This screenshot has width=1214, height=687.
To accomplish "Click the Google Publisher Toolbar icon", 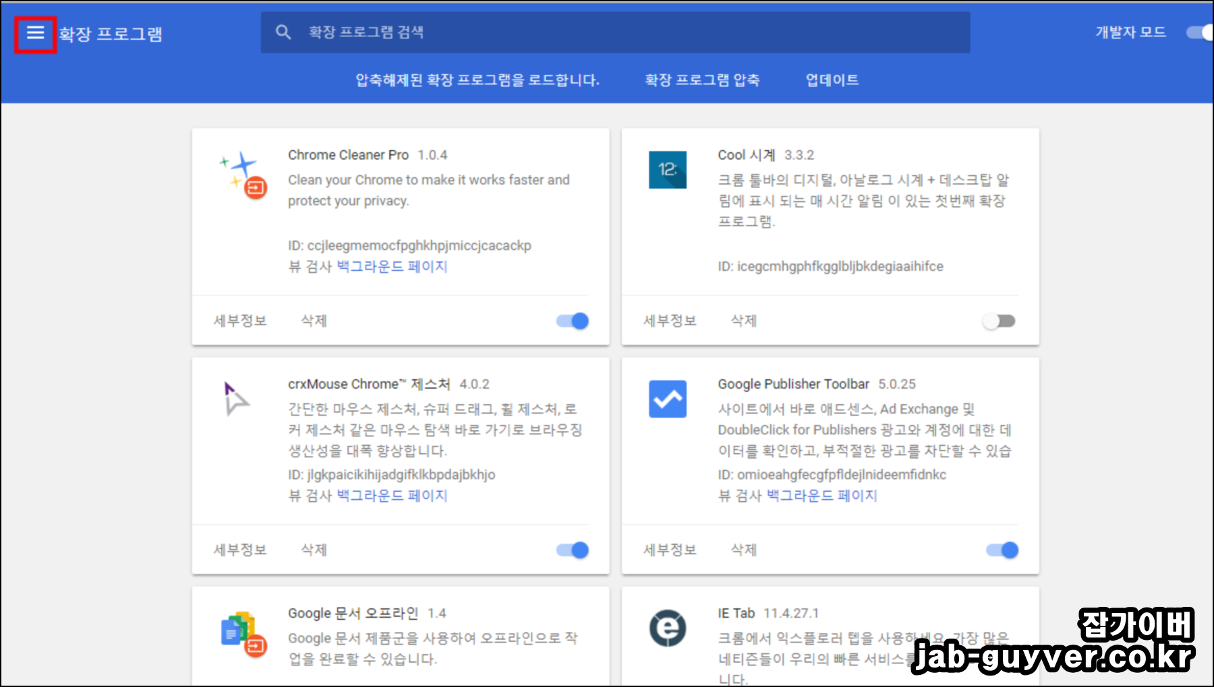I will click(x=668, y=399).
